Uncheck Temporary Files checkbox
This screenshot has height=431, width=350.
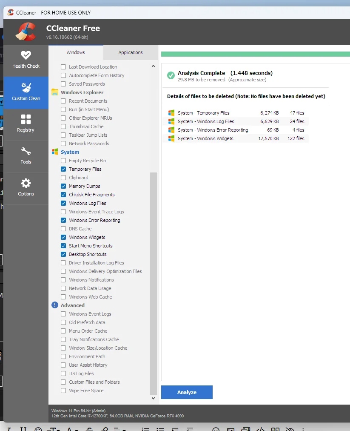pyautogui.click(x=63, y=169)
